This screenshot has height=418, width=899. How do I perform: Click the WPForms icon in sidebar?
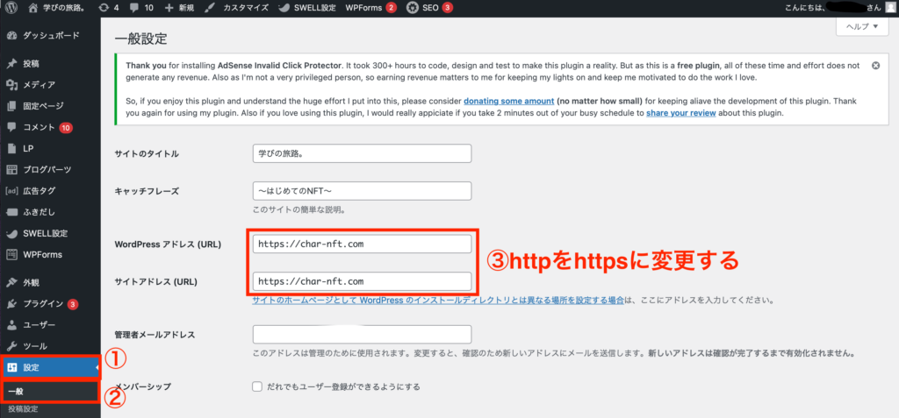tap(11, 254)
